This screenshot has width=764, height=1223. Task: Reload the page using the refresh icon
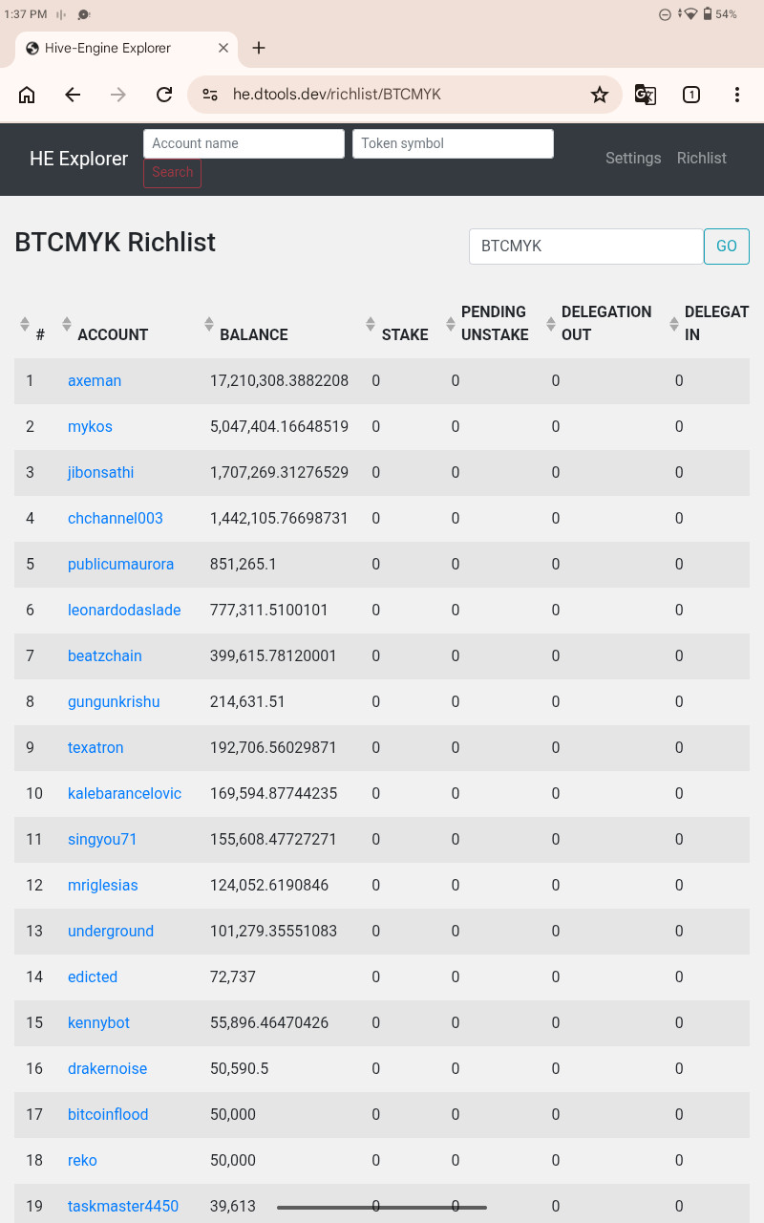[164, 95]
